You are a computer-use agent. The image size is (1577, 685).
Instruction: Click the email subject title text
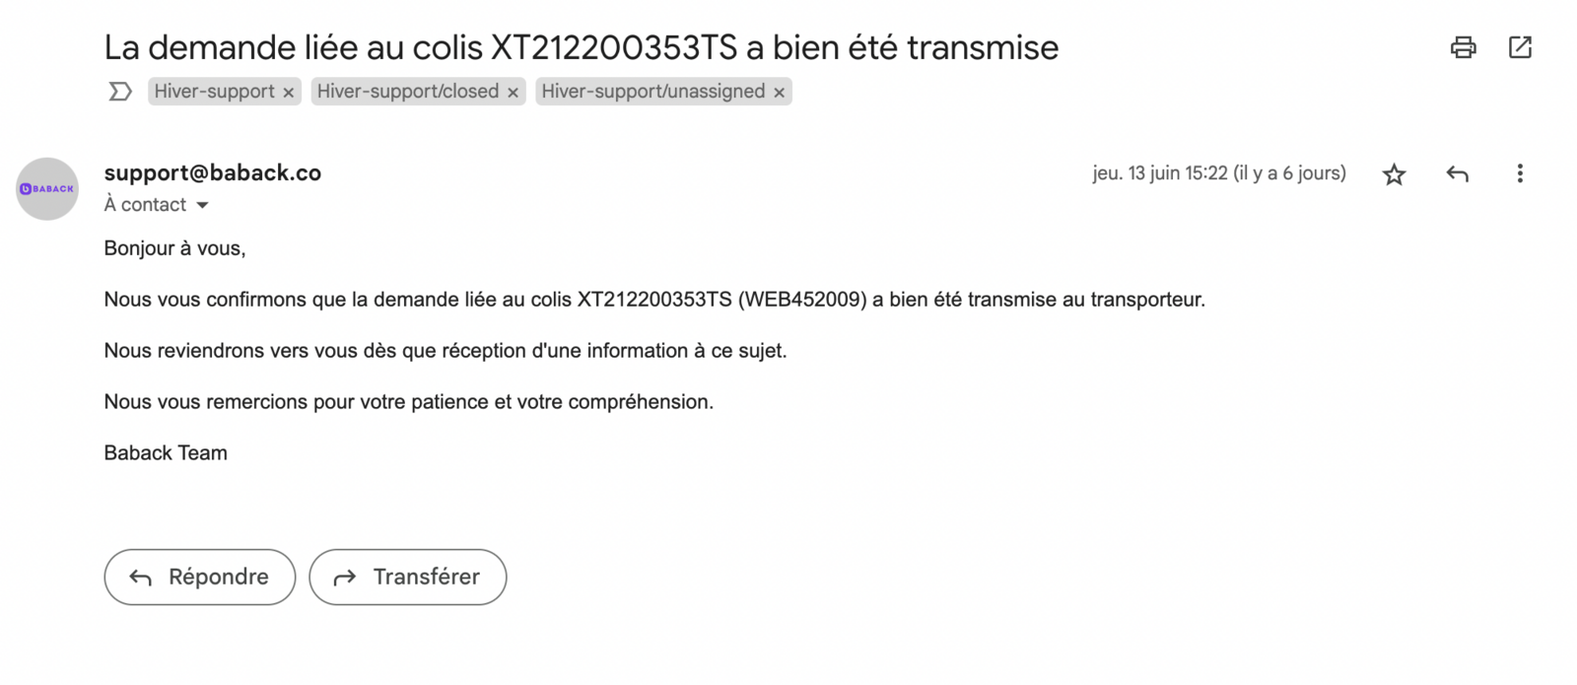(582, 47)
